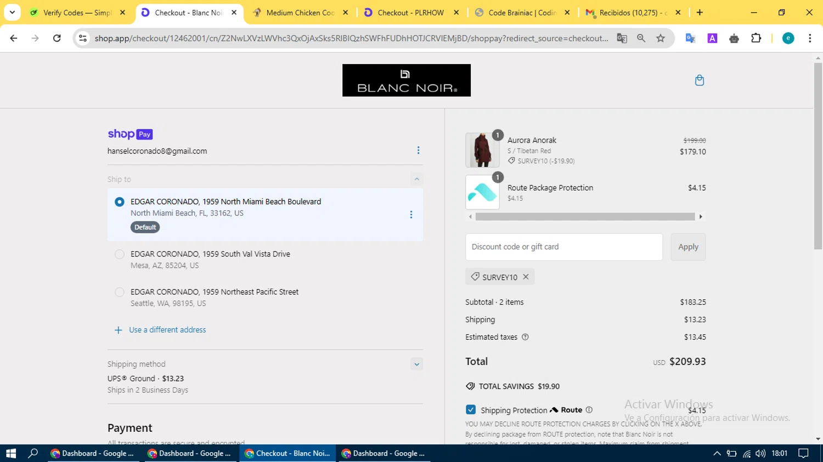Click the page vertical scrollbar thumb
This screenshot has height=462, width=823.
coord(818,156)
